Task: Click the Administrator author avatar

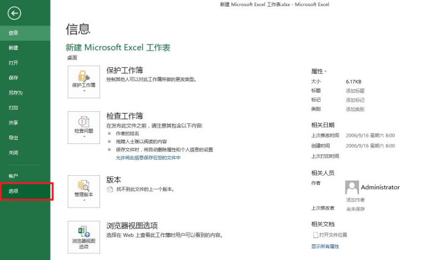Action: point(352,187)
